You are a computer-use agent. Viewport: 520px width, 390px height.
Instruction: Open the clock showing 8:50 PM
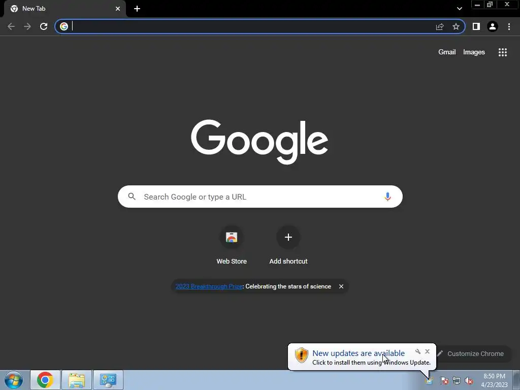pyautogui.click(x=494, y=380)
